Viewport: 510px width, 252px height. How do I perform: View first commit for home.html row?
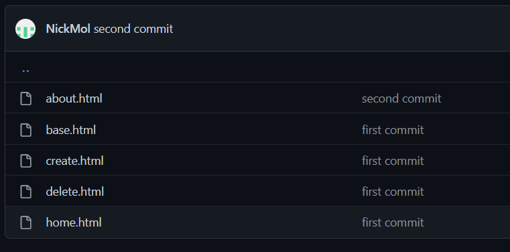click(393, 223)
